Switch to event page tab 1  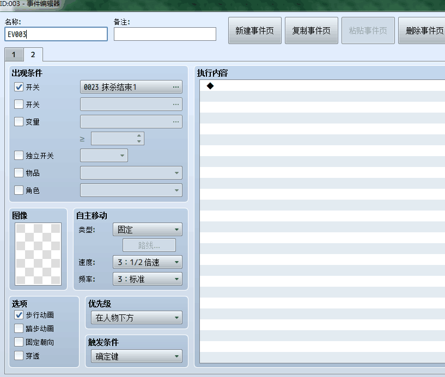[14, 55]
